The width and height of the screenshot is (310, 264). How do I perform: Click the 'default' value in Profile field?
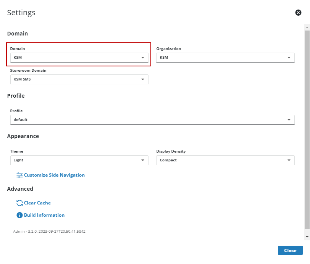coord(21,120)
